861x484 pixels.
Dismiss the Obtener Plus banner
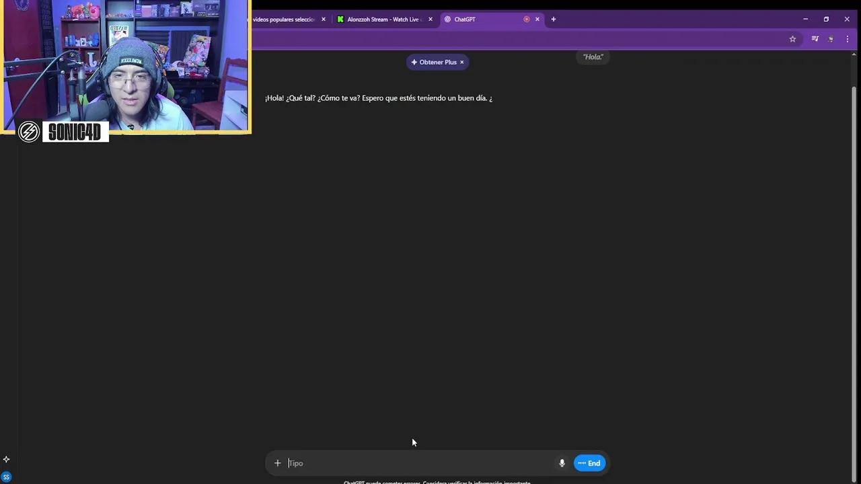point(462,62)
